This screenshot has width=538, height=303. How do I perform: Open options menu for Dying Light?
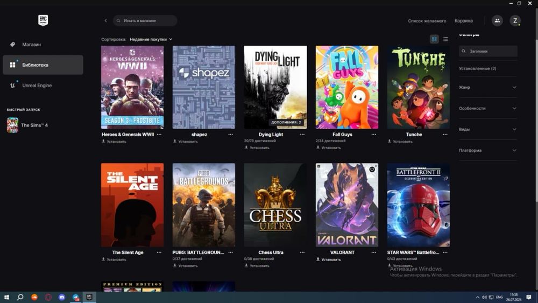click(x=302, y=135)
